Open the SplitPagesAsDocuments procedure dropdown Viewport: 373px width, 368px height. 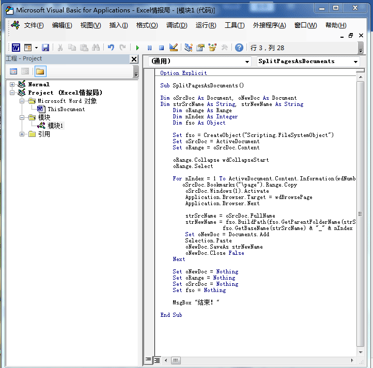pos(308,62)
